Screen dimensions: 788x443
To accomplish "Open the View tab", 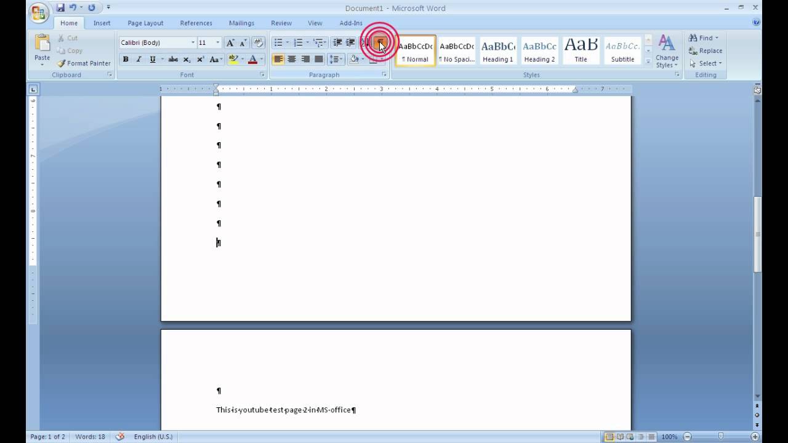I will pos(315,23).
